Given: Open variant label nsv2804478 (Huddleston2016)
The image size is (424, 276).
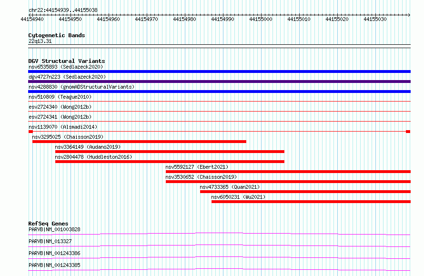Looking at the screenshot, I should pyautogui.click(x=93, y=157).
